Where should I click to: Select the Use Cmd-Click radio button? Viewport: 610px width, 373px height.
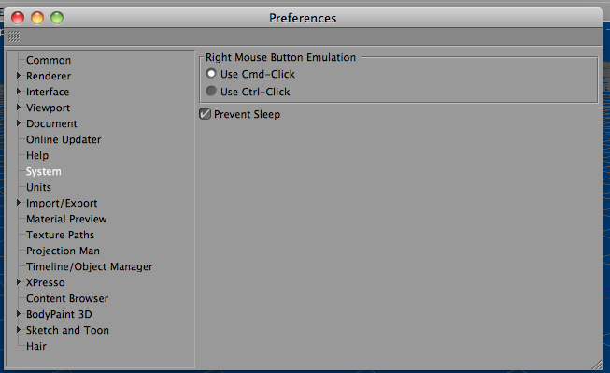coord(211,73)
